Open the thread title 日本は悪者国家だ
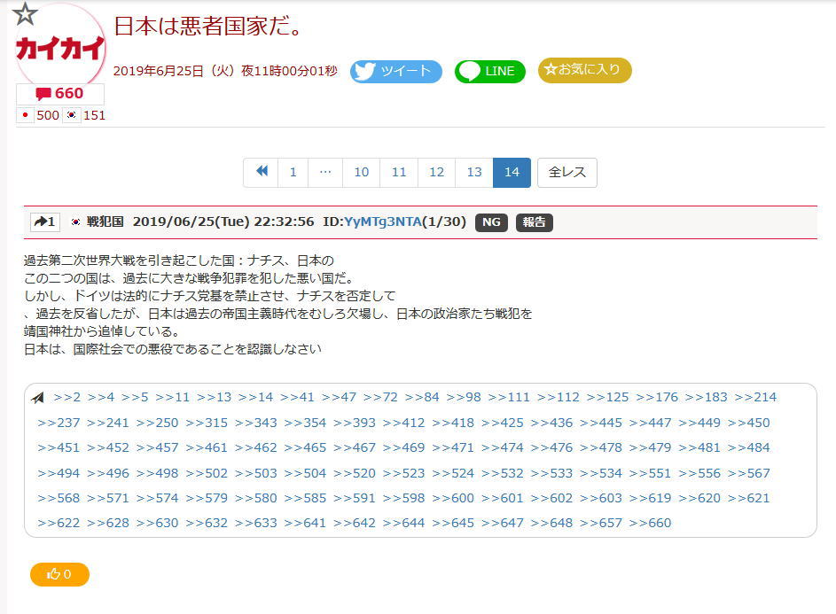Image resolution: width=836 pixels, height=614 pixels. click(209, 26)
